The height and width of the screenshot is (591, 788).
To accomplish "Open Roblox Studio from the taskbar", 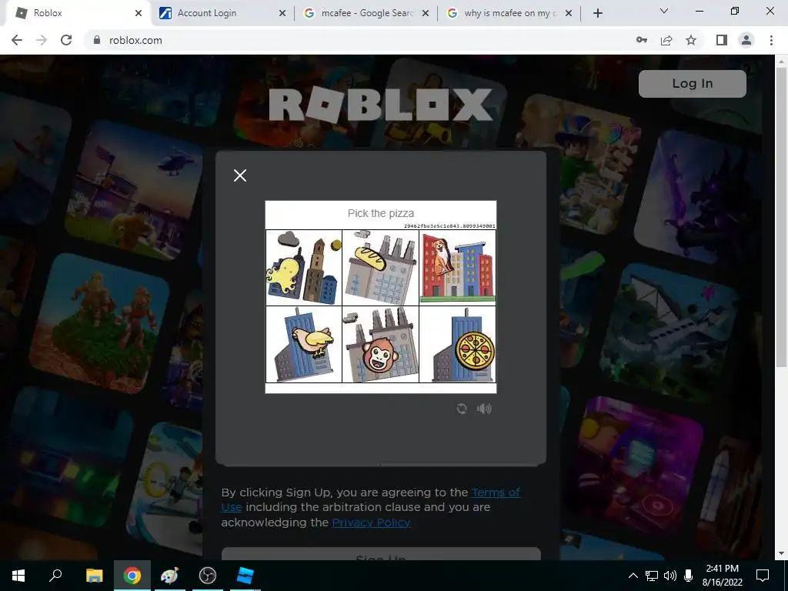I will 245,576.
